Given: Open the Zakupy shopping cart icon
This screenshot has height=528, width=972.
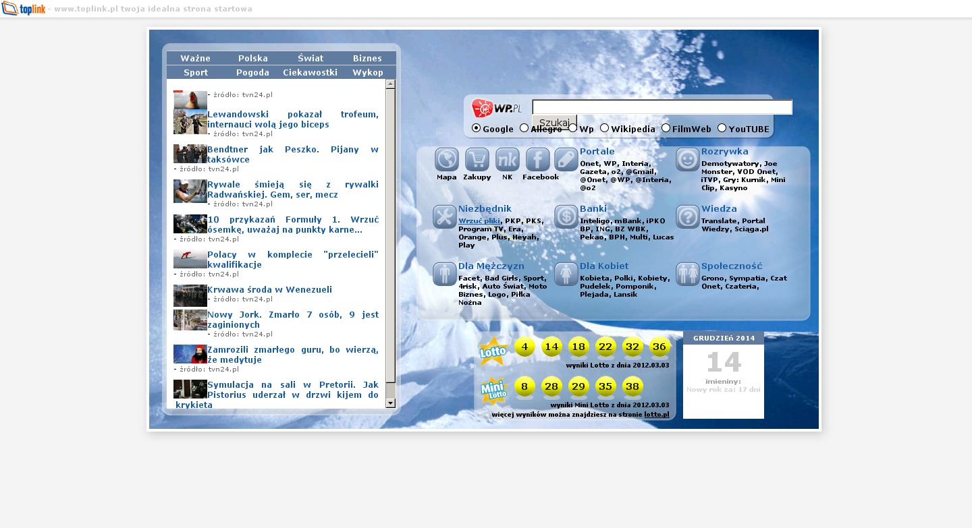Looking at the screenshot, I should [x=477, y=160].
